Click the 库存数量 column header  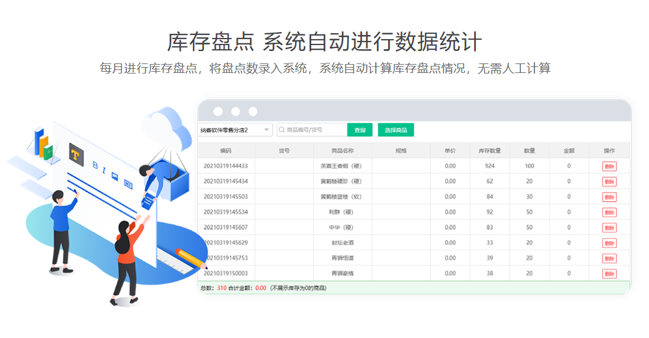490,151
